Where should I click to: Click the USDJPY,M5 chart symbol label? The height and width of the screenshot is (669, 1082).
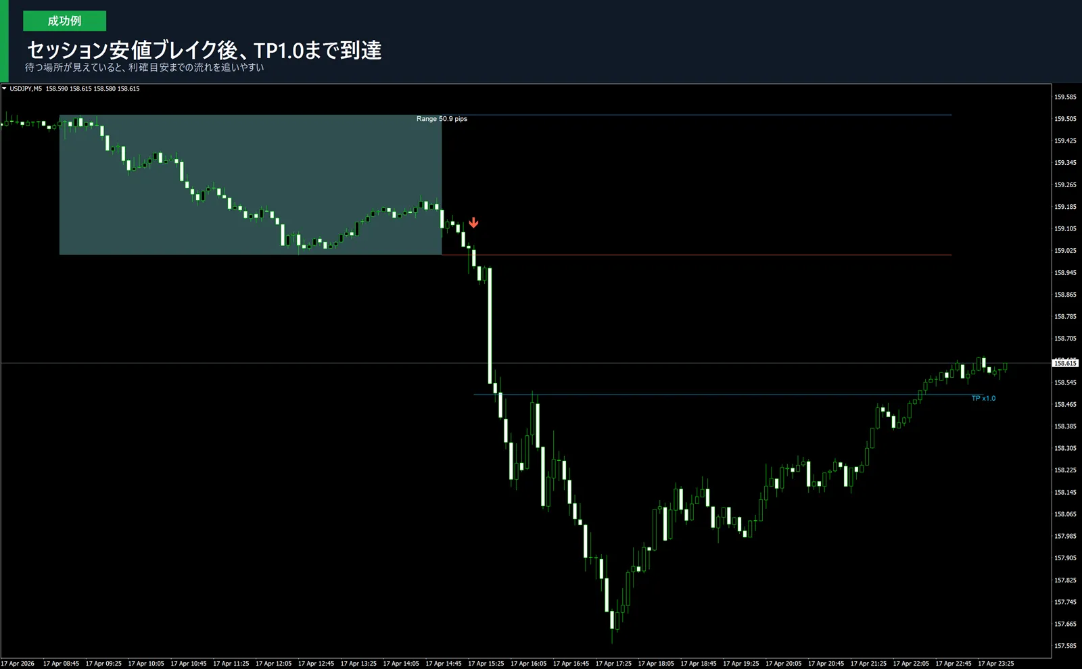click(x=26, y=89)
